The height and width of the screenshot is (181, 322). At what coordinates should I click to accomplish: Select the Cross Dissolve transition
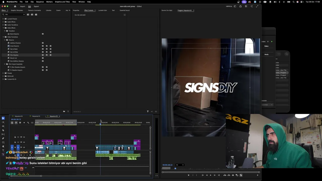click(15, 46)
